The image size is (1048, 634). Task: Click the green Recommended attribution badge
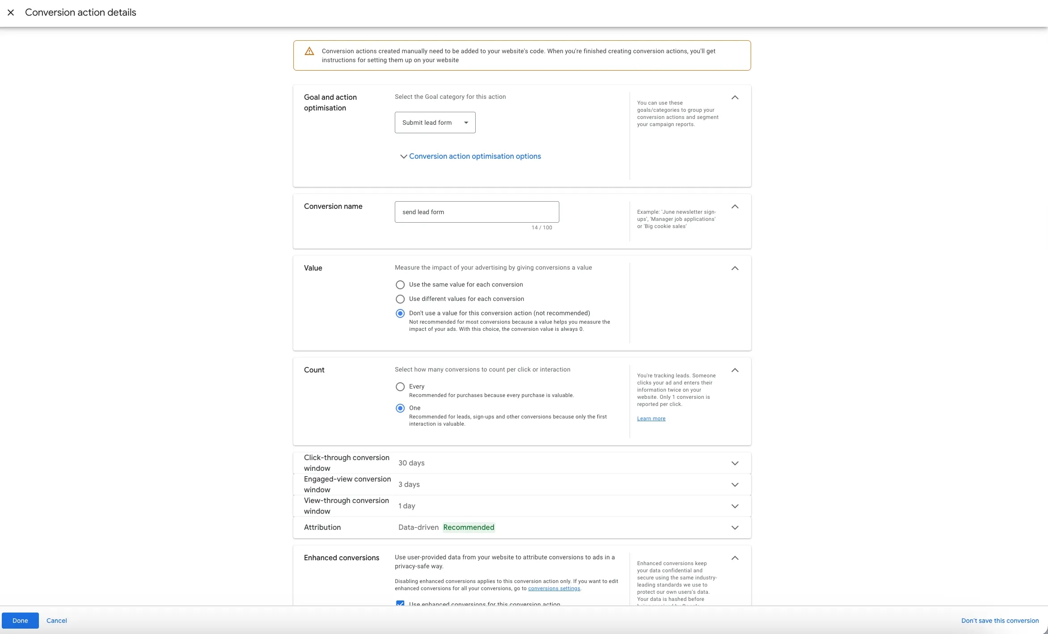469,528
